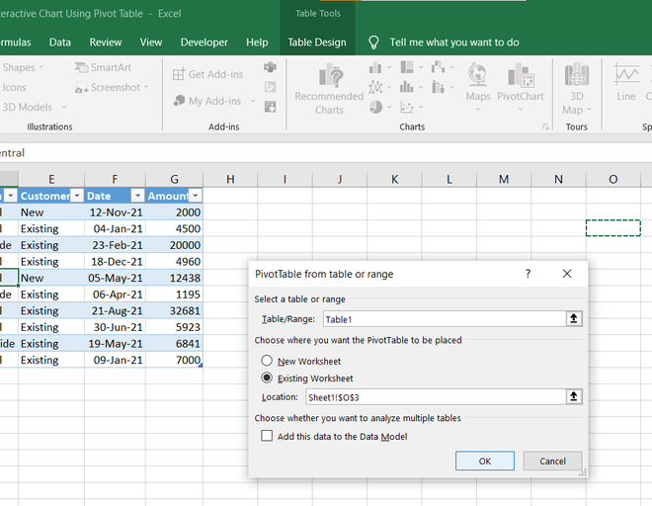Open the Customer column filter dropdown

tap(76, 196)
